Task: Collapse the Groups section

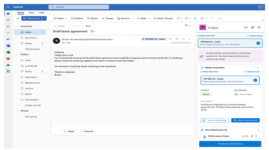Action: 17,111
